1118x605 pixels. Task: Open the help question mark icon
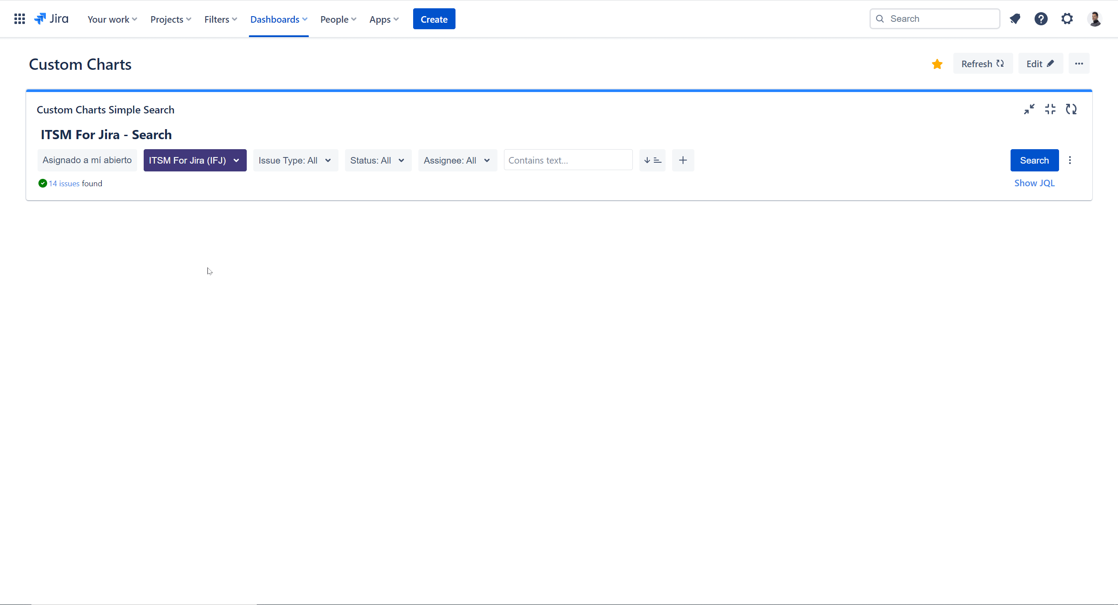point(1041,19)
